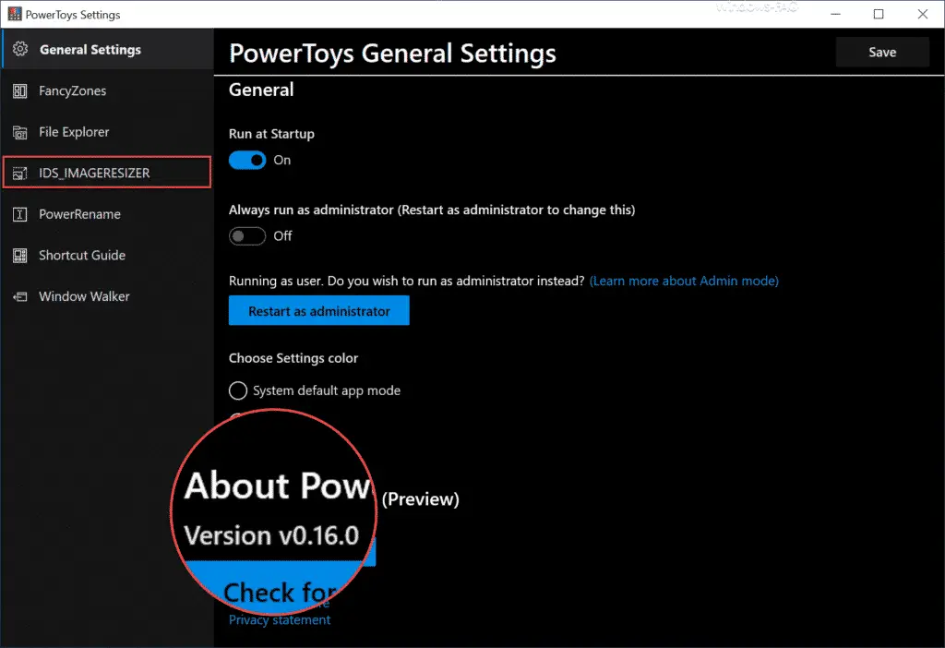The width and height of the screenshot is (945, 648).
Task: Click the 'PowerToys General Settings' heading
Action: [392, 53]
